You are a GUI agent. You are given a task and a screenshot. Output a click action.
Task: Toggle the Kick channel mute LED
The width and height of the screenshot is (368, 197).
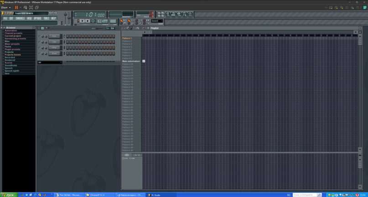pos(39,36)
